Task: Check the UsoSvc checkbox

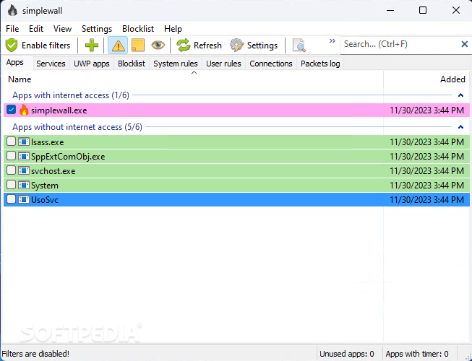Action: [x=11, y=199]
